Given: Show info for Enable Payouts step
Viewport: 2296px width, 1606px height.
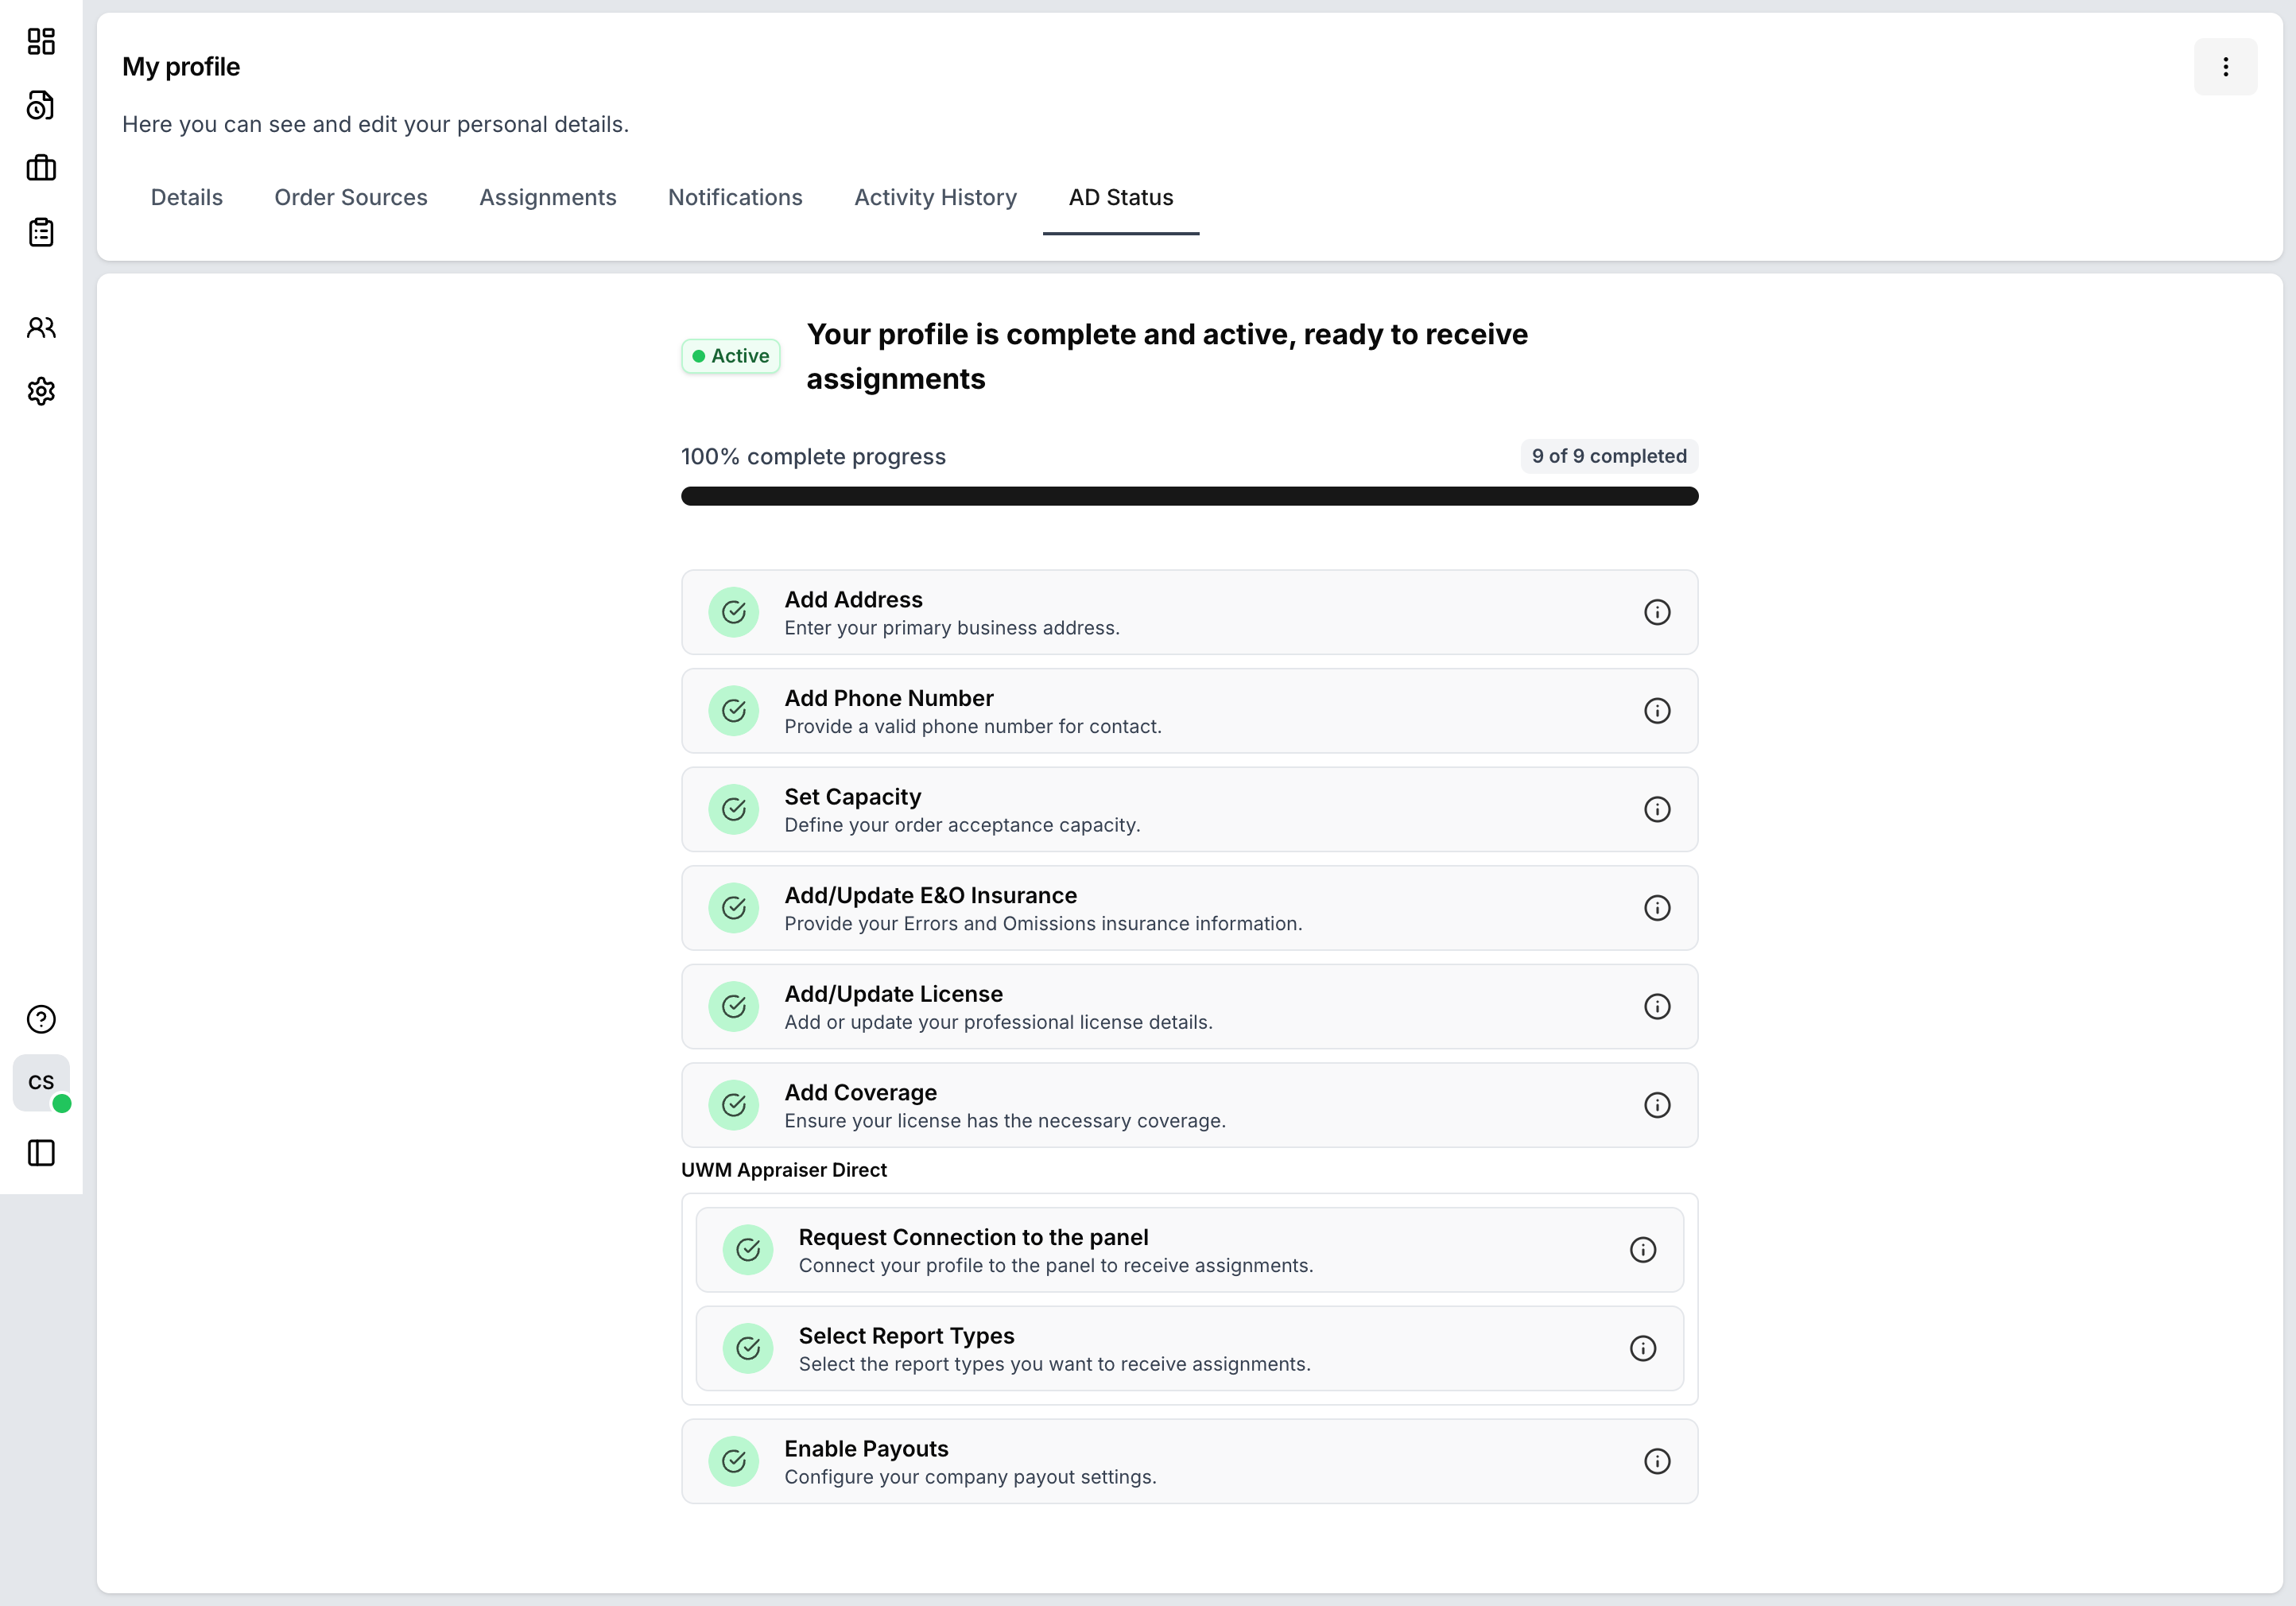Looking at the screenshot, I should pos(1657,1461).
